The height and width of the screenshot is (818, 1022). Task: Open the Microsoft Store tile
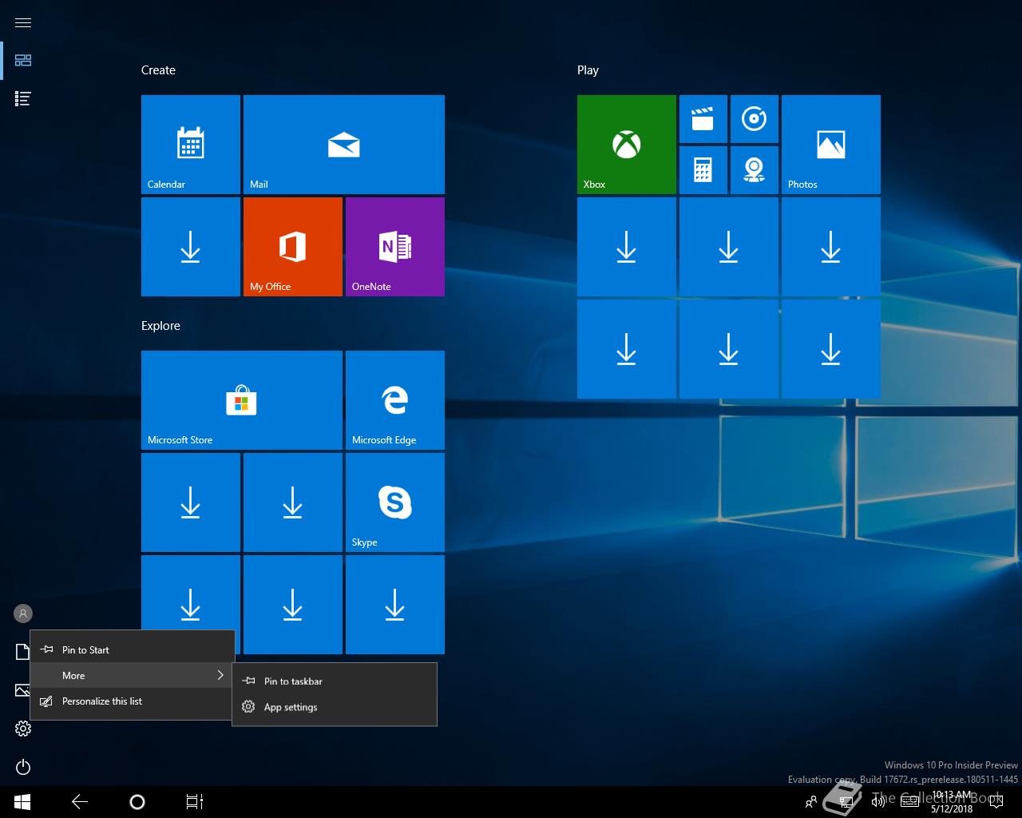point(242,400)
